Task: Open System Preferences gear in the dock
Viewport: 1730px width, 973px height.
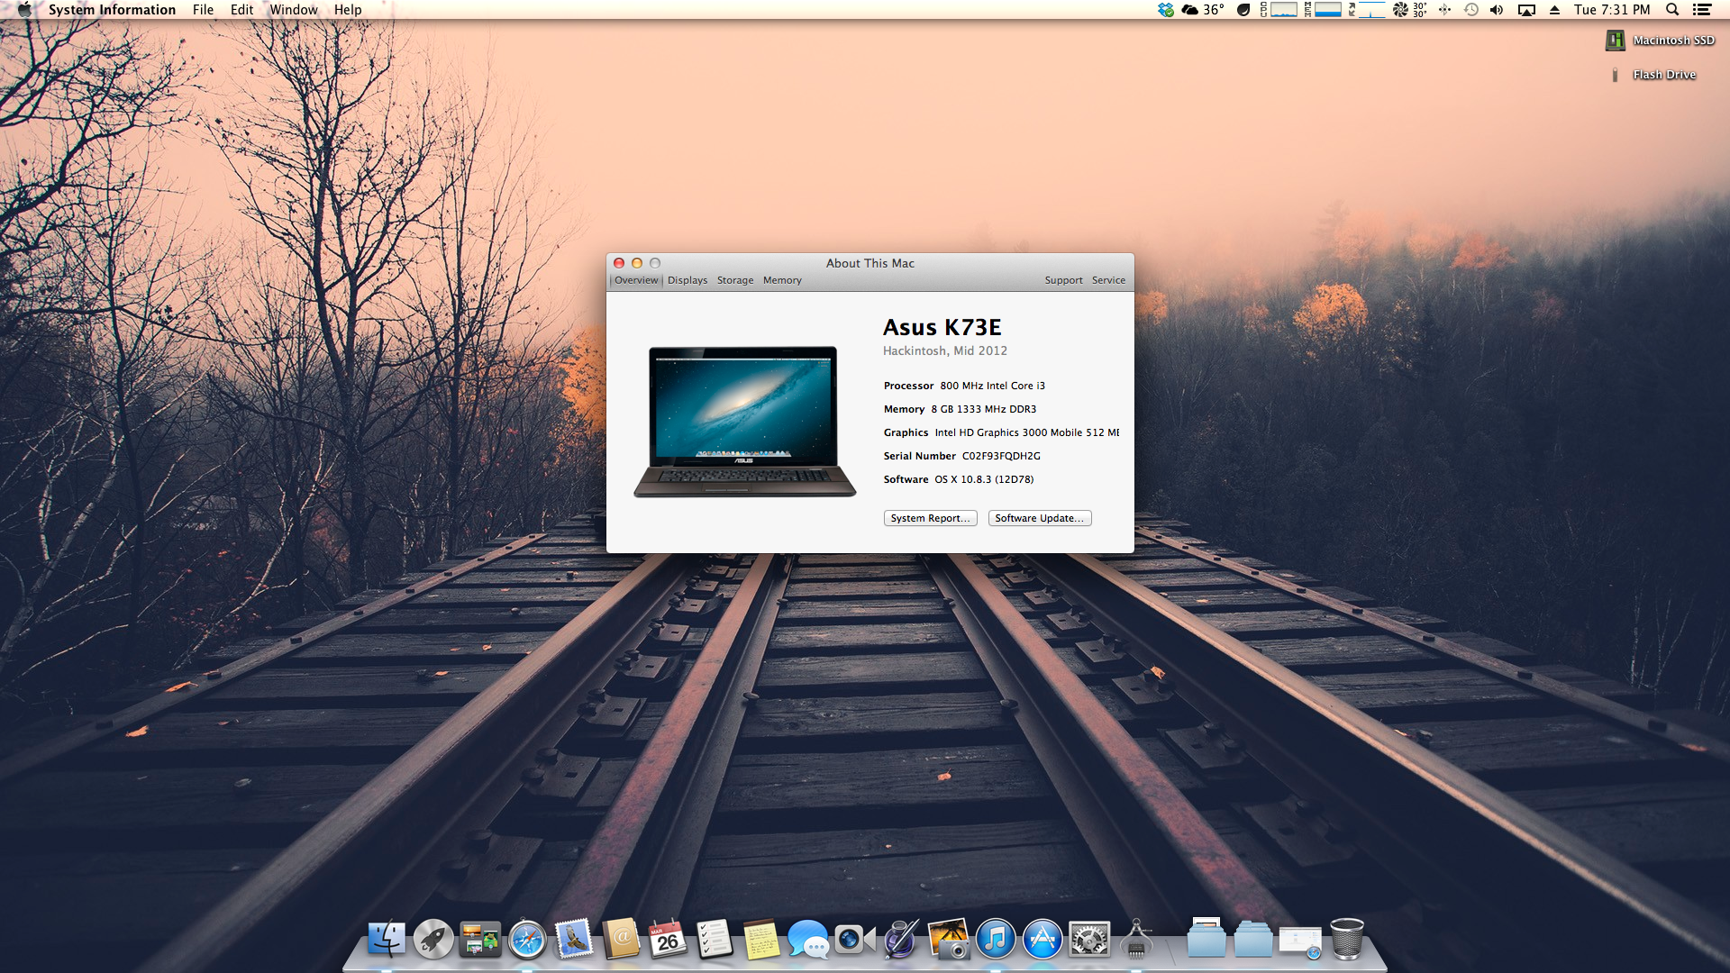Action: pos(1089,940)
